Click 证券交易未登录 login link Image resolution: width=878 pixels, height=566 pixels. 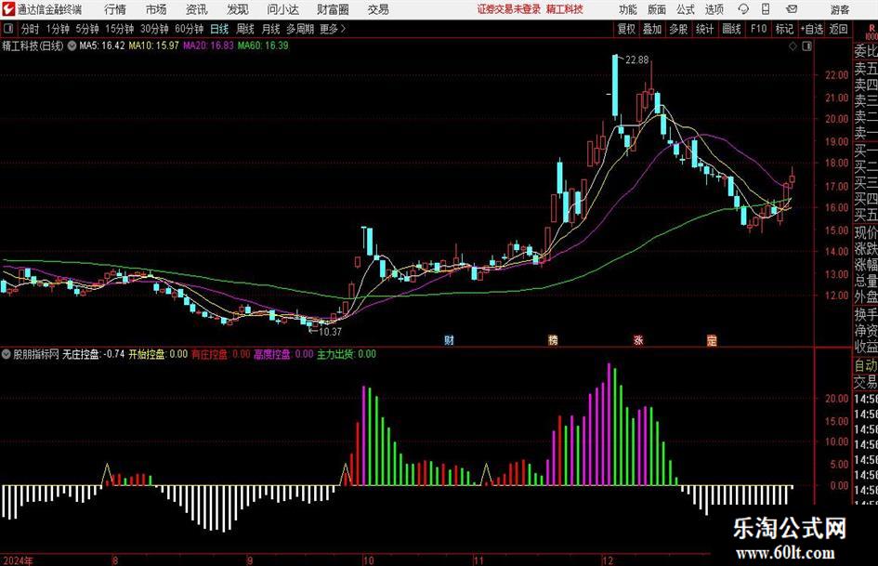pos(509,9)
